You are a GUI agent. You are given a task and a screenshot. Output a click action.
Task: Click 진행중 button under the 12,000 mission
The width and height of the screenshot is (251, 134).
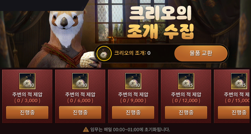click(x=186, y=112)
